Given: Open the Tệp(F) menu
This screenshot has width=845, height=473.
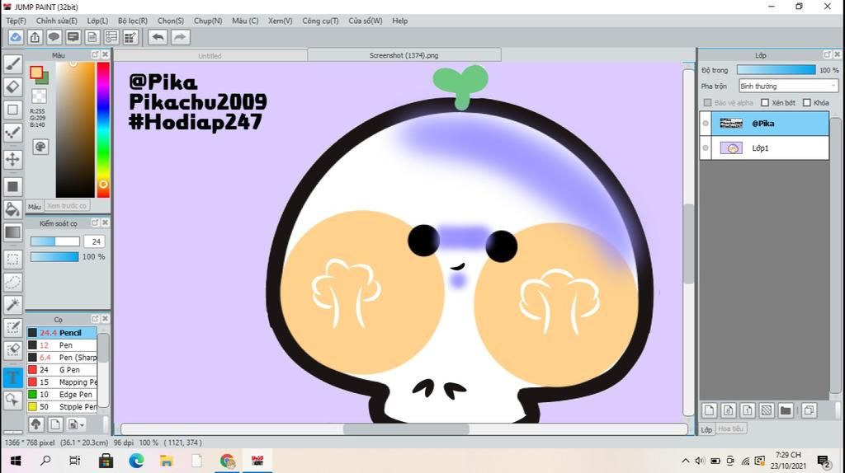Looking at the screenshot, I should pos(16,21).
